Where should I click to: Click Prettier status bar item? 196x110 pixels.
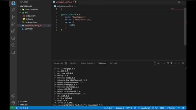171,108
